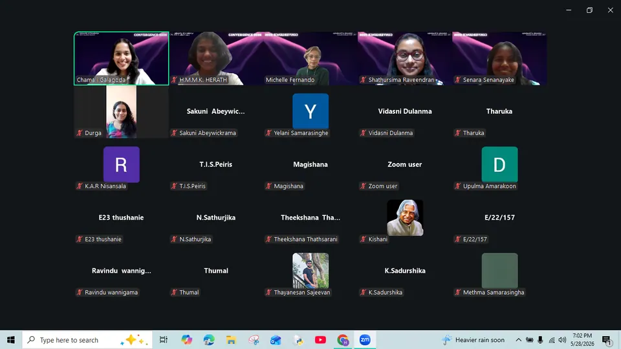The width and height of the screenshot is (621, 349).
Task: Click the taskbar search box
Action: (87, 340)
